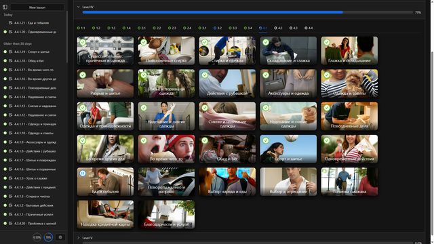This screenshot has width=434, height=244.
Task: Click the blue circle icon of tab 3.2
Action: click(x=215, y=28)
